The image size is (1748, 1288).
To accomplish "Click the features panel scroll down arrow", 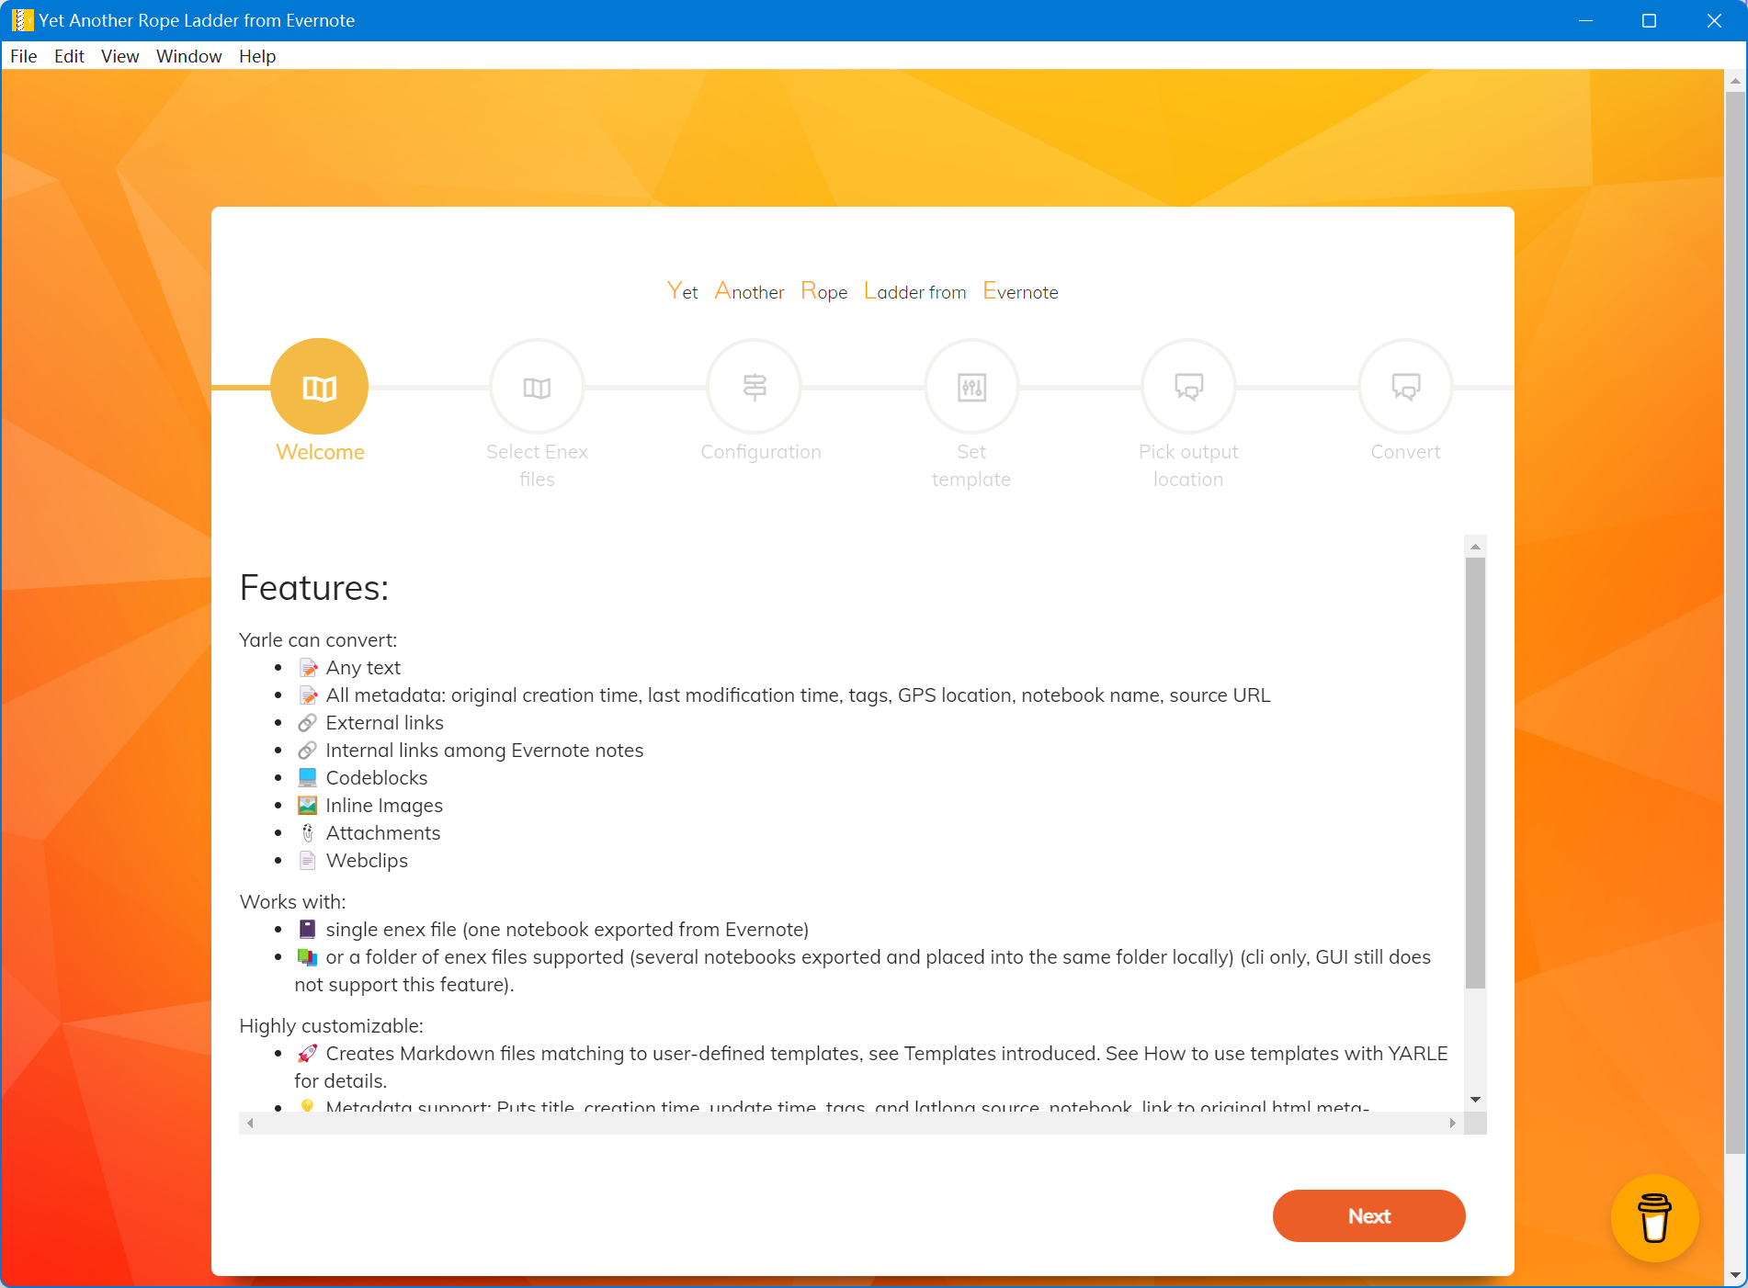I will [1475, 1100].
